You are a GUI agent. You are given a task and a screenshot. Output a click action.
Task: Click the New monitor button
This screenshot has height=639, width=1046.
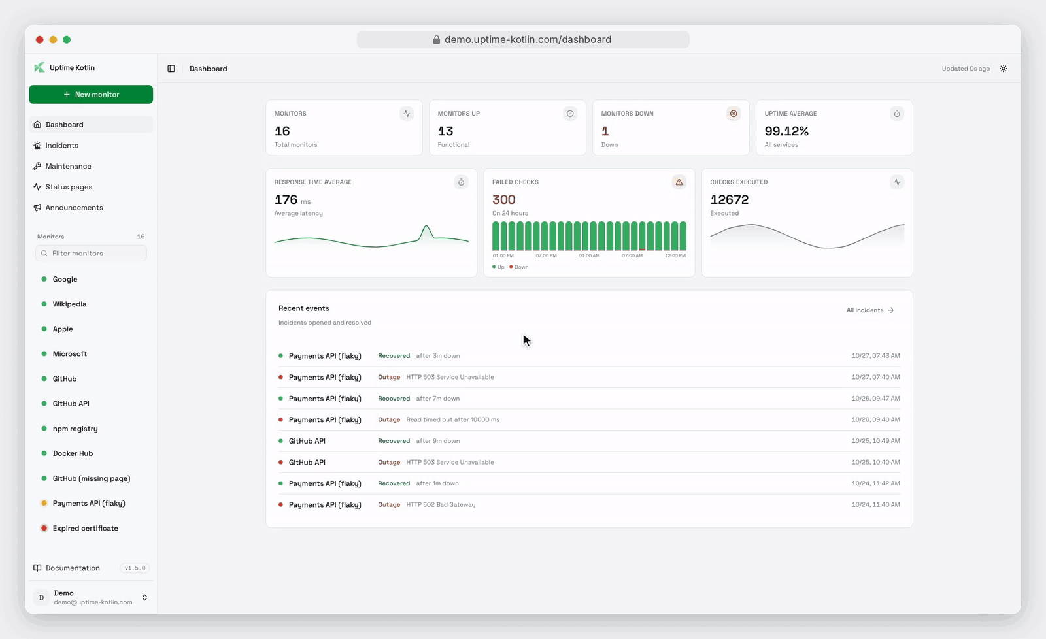[91, 95]
